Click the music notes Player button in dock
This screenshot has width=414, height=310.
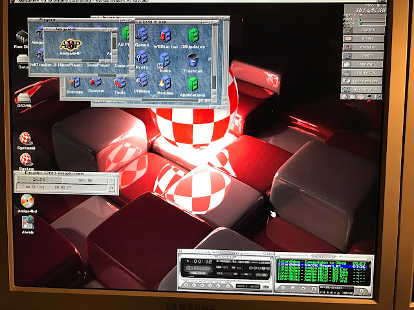(x=364, y=47)
